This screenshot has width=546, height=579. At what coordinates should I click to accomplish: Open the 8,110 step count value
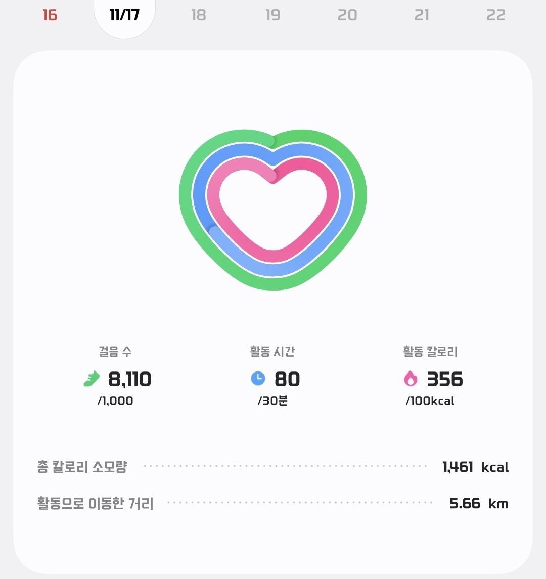130,379
